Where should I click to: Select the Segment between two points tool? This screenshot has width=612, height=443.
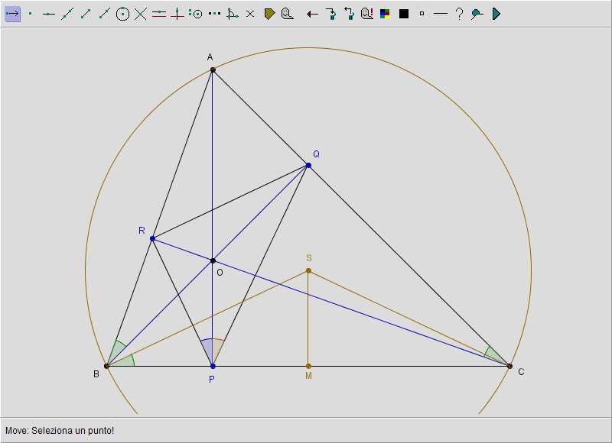86,14
